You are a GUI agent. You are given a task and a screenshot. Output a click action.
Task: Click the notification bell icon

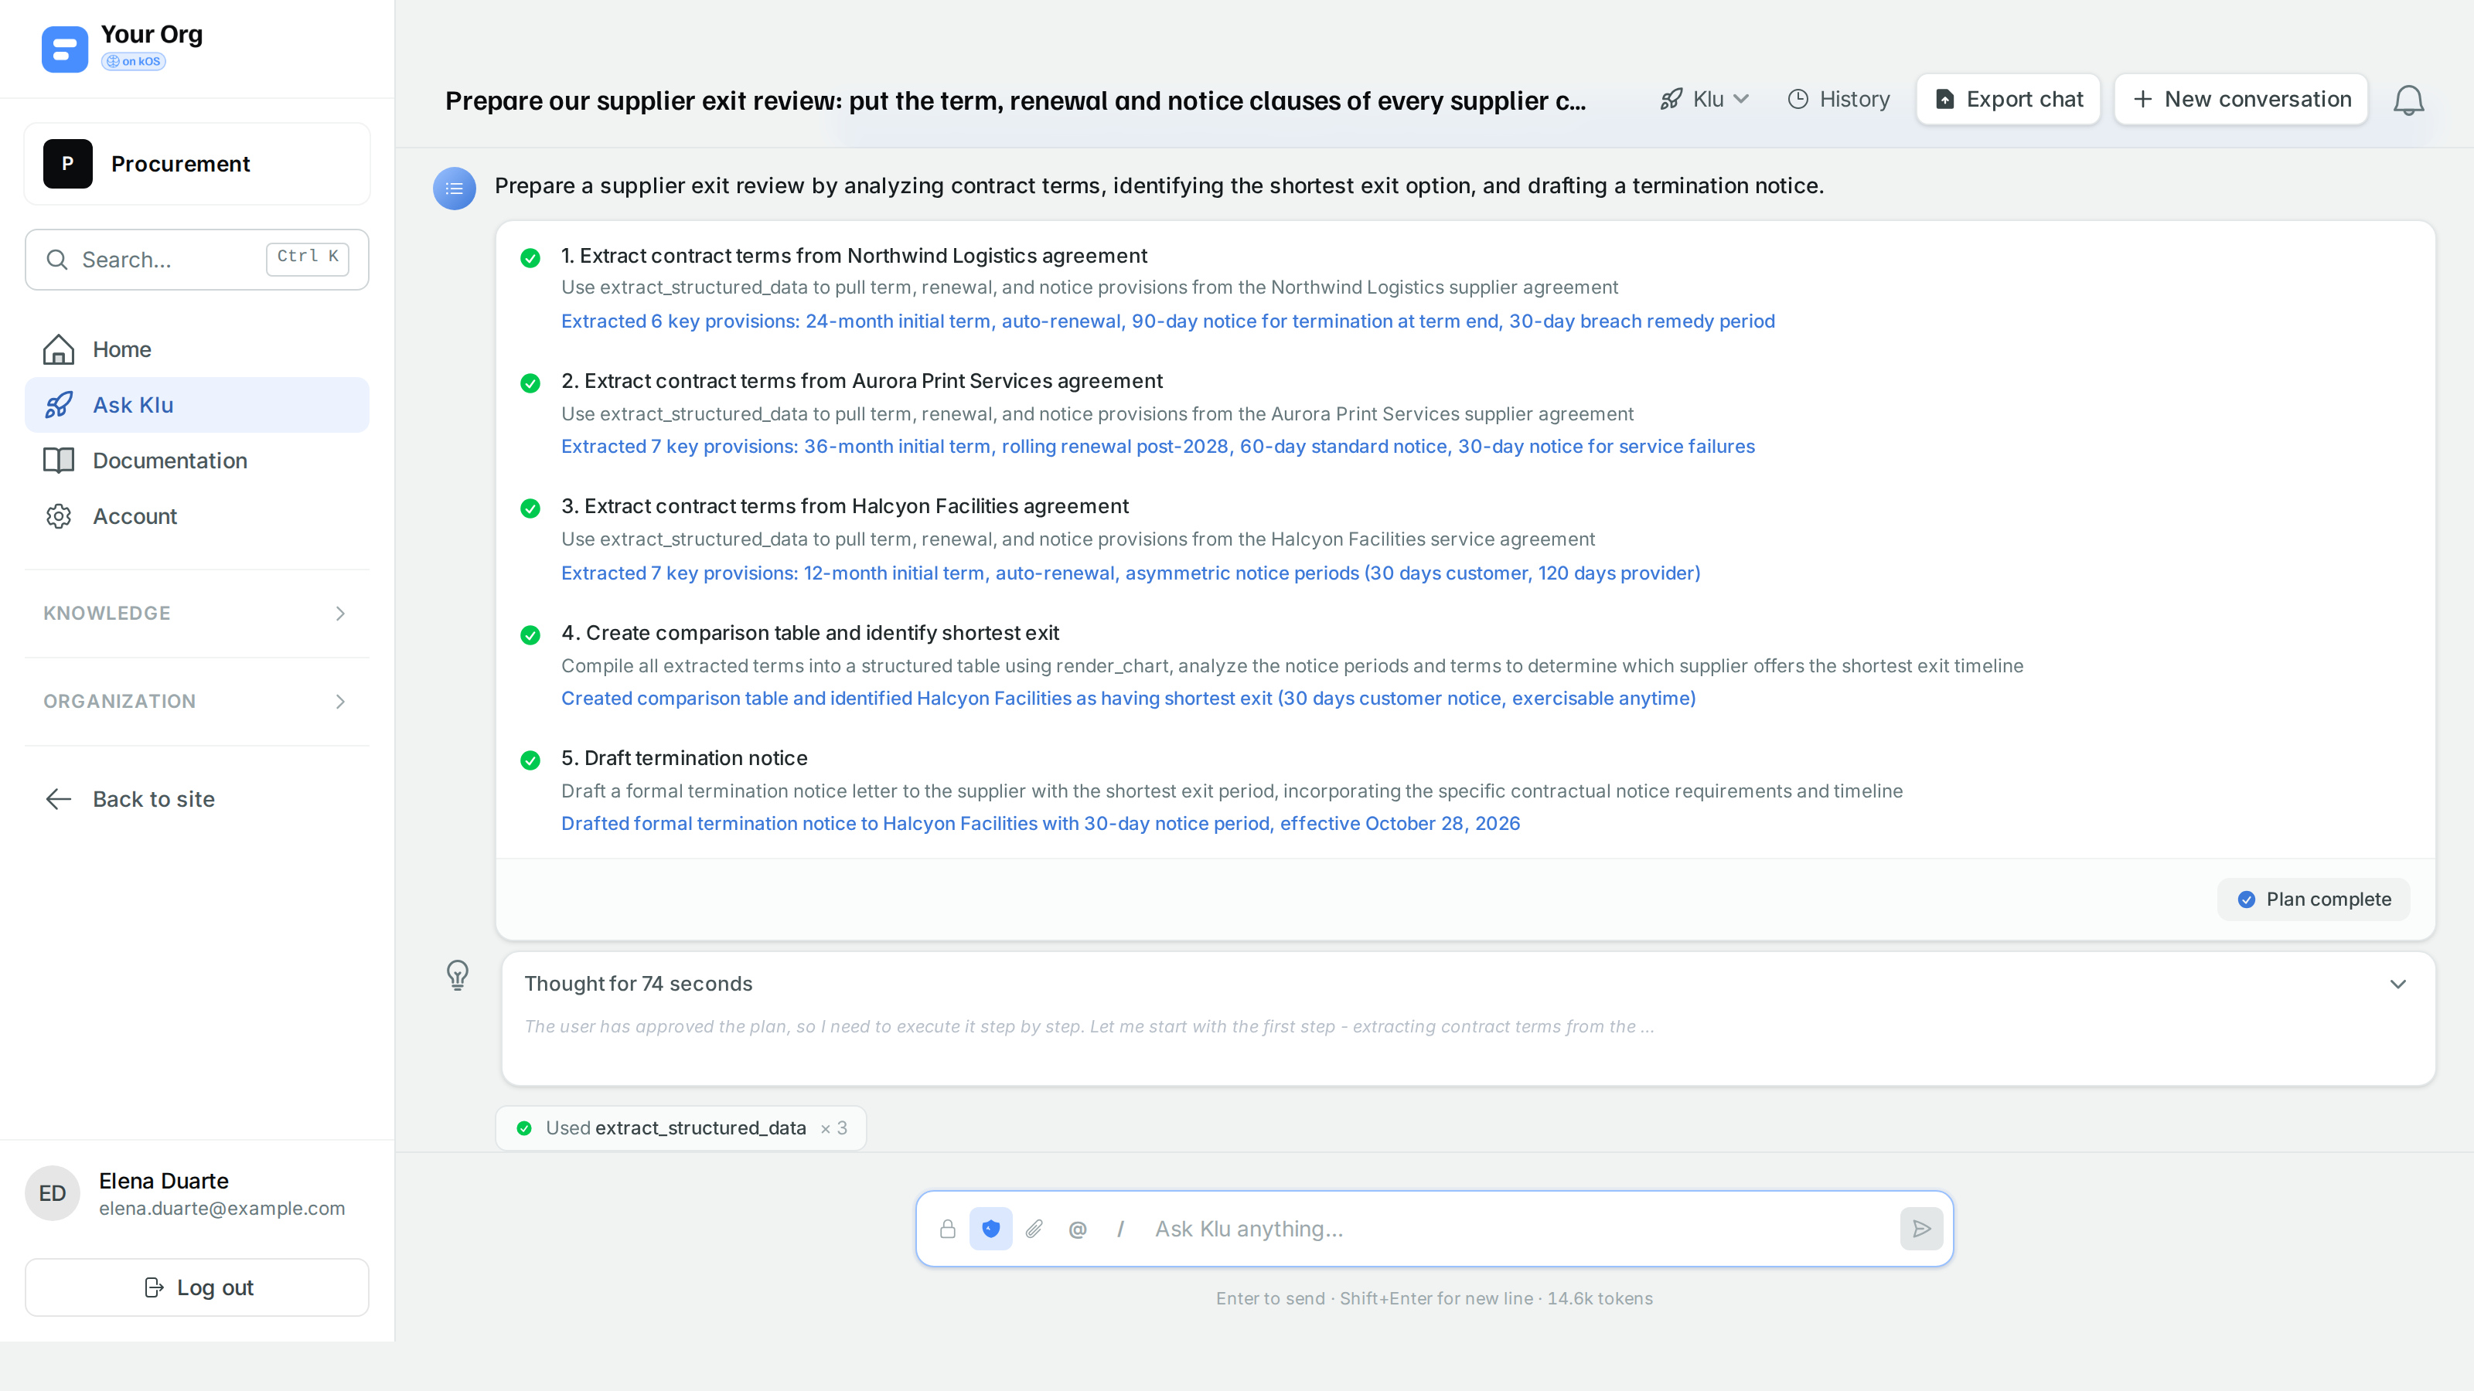click(2408, 100)
